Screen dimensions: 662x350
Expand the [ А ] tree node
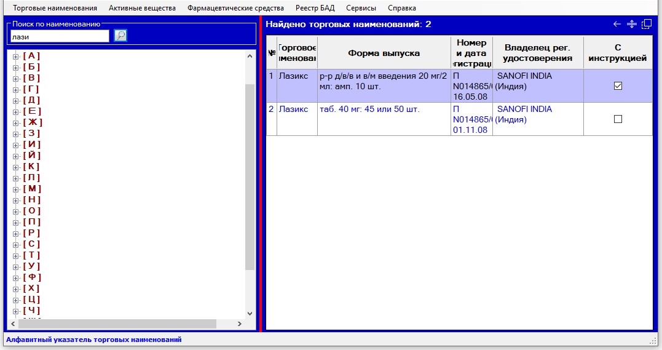(16, 56)
